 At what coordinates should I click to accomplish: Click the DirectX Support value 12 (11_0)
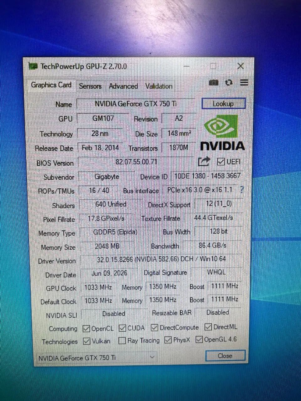click(219, 204)
